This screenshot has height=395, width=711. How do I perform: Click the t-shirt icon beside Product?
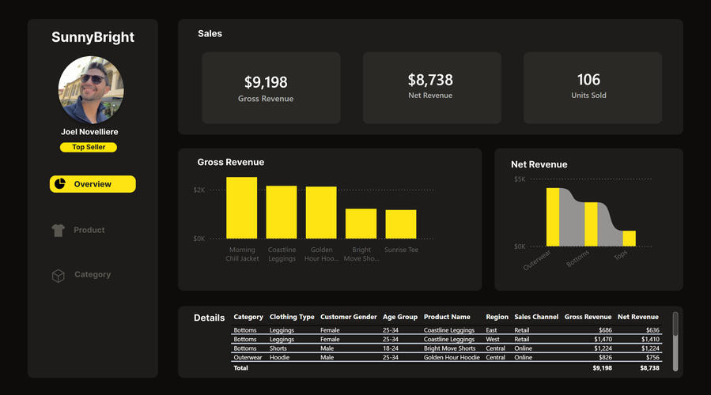click(58, 230)
